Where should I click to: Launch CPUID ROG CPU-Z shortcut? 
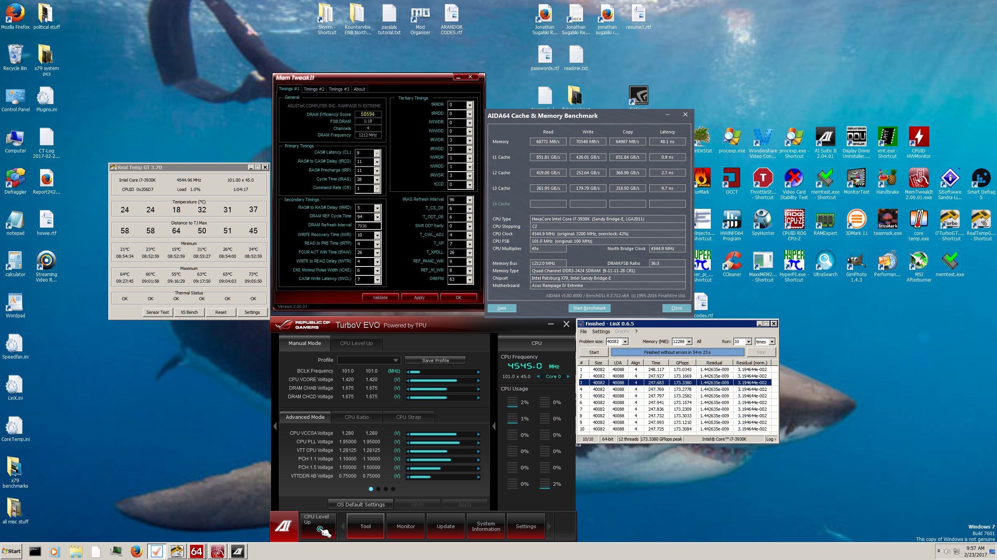pos(794,225)
